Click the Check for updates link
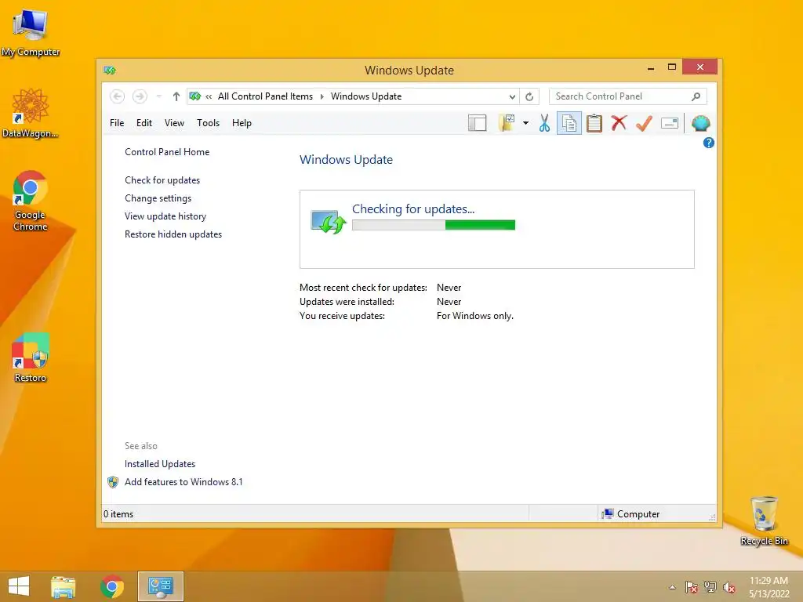This screenshot has height=602, width=803. pos(162,180)
